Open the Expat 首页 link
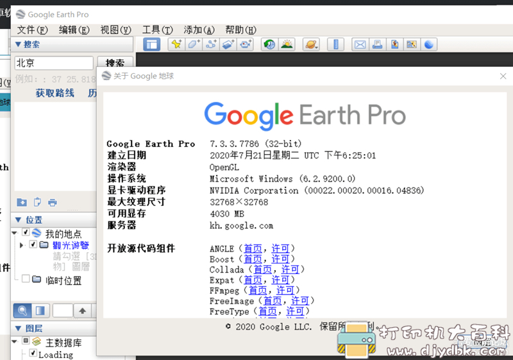This screenshot has width=513, height=360. [x=253, y=280]
